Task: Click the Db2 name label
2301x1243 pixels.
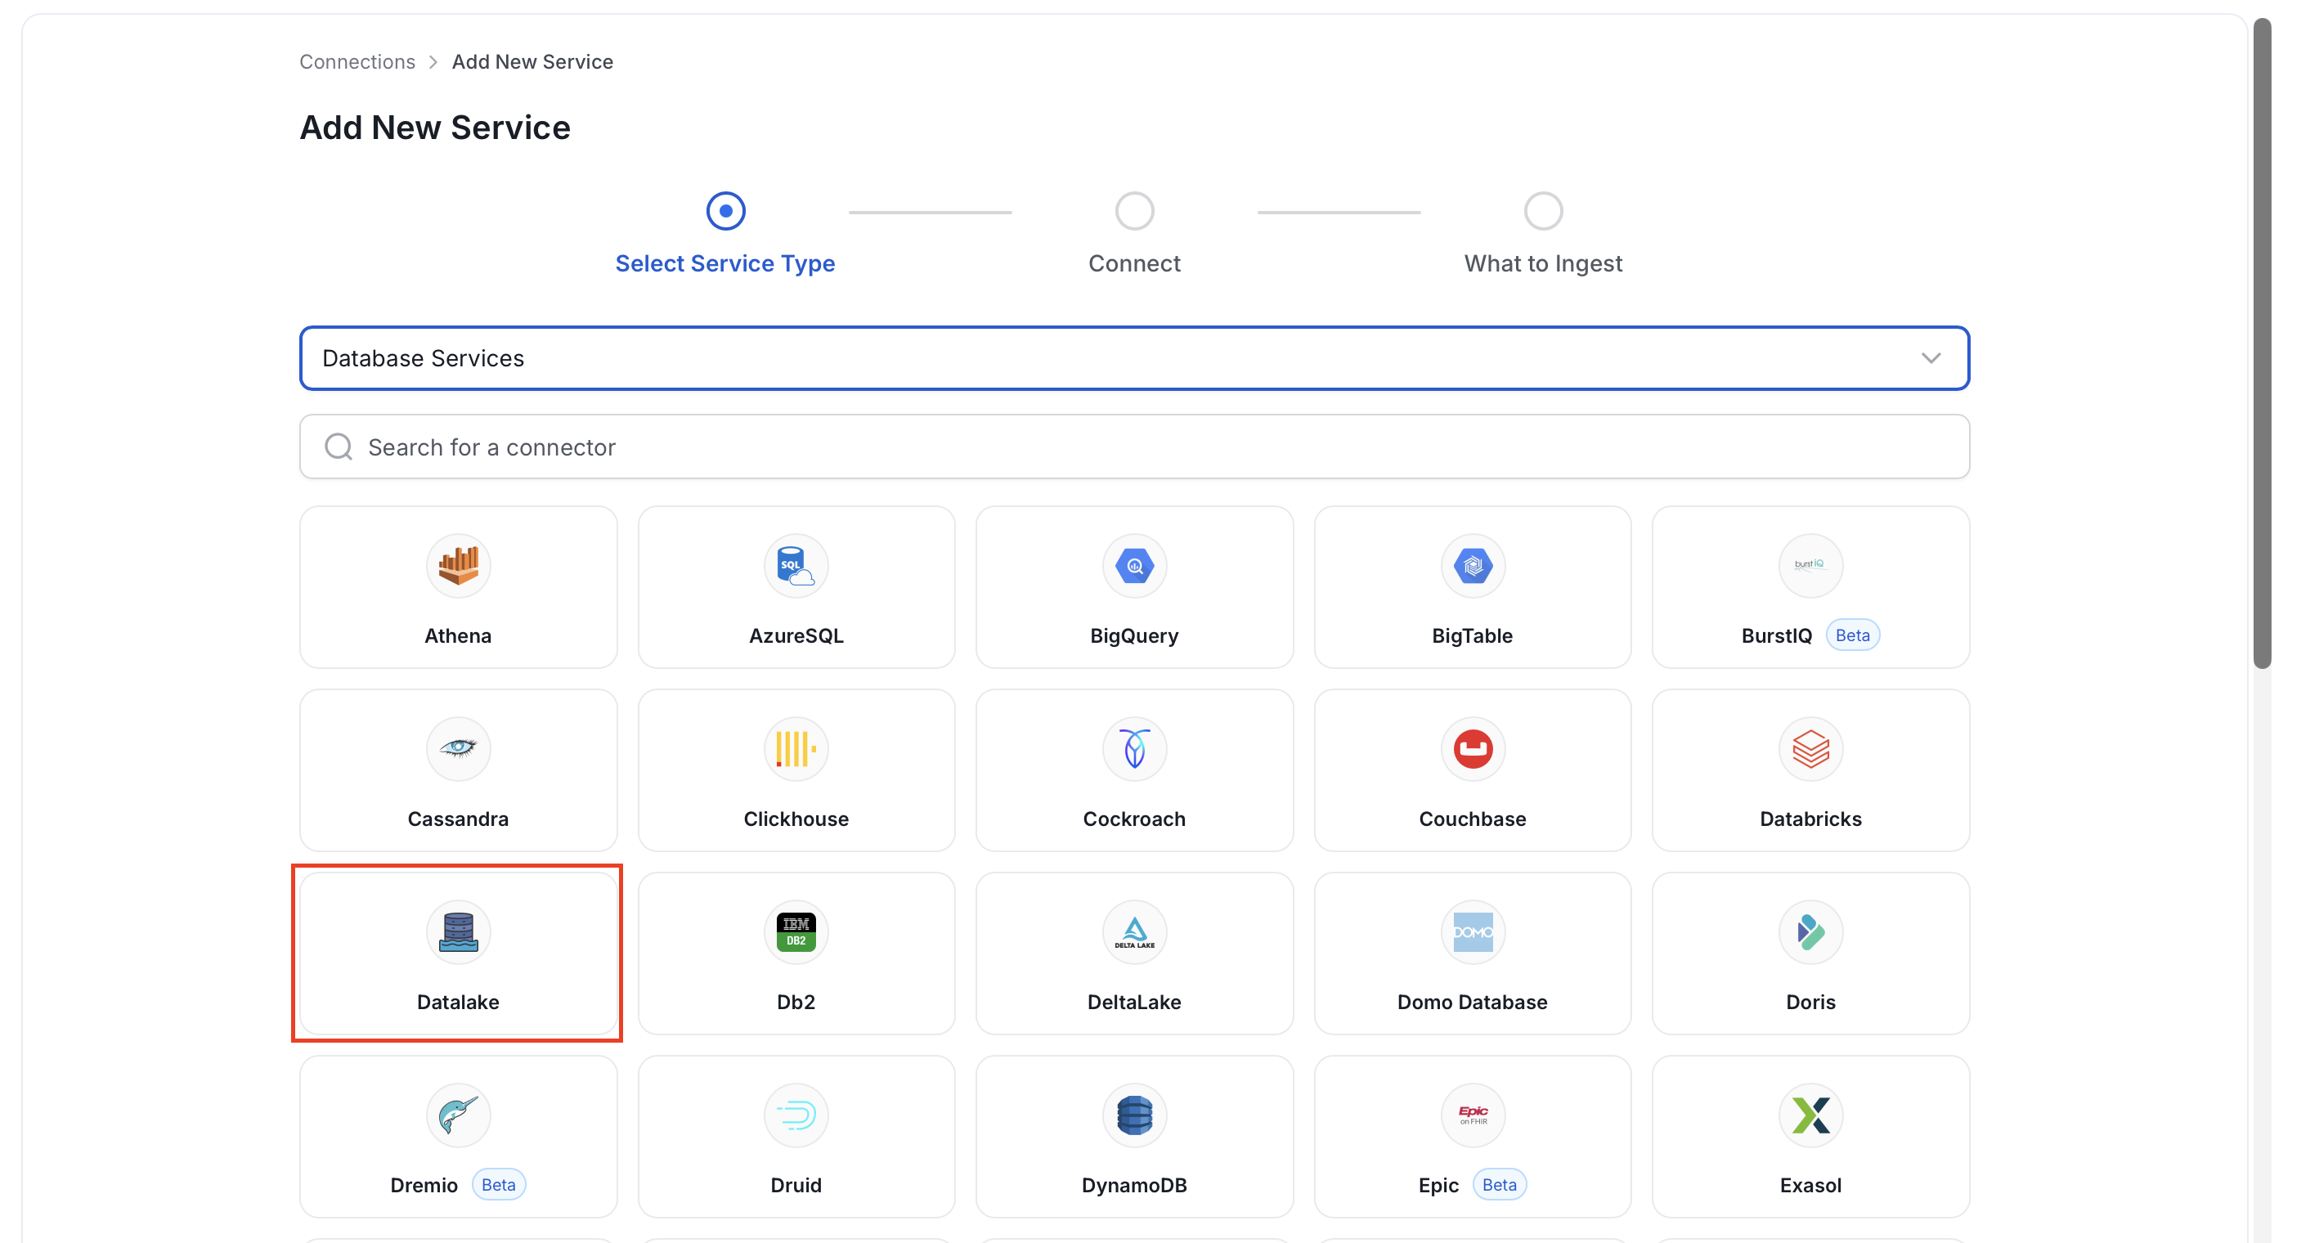Action: (x=796, y=1002)
